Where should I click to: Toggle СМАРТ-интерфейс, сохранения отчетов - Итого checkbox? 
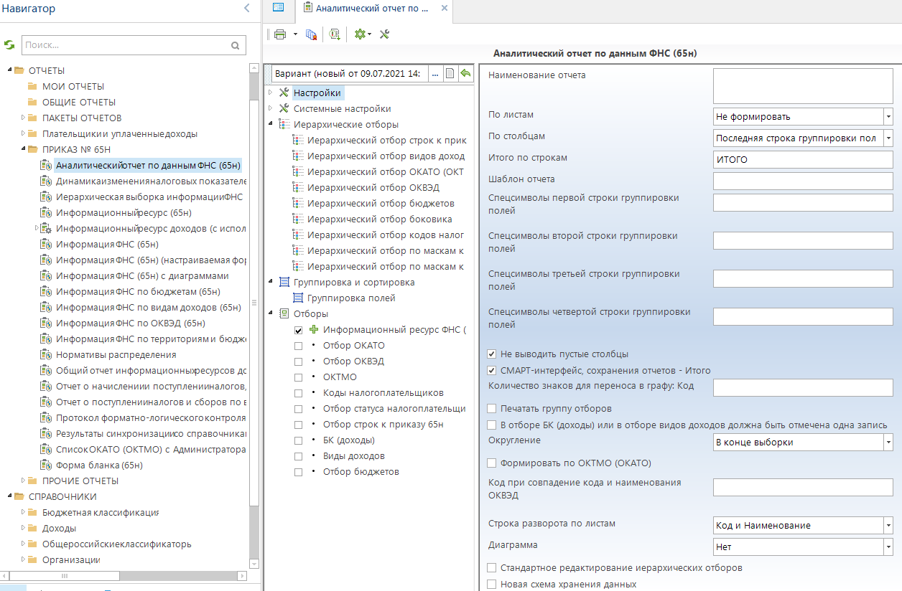(x=492, y=371)
